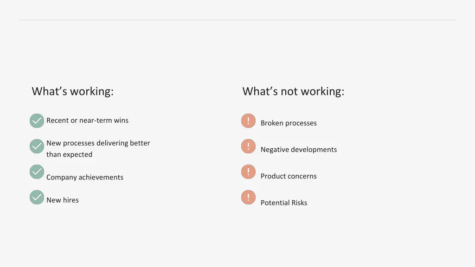Click the "What's working:" heading
Image resolution: width=475 pixels, height=267 pixels.
pyautogui.click(x=72, y=91)
